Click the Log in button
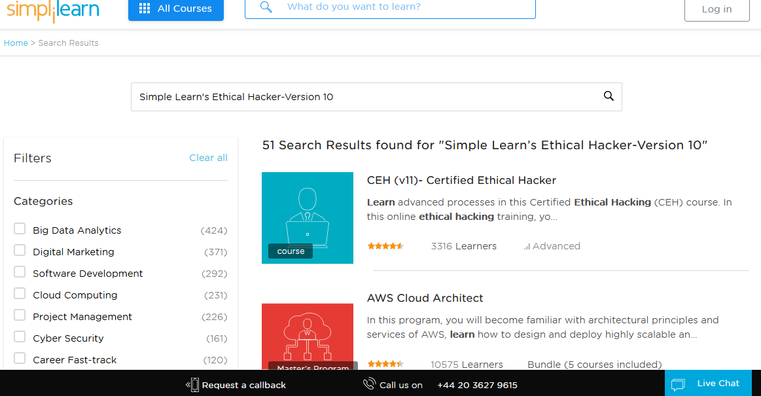 tap(717, 10)
